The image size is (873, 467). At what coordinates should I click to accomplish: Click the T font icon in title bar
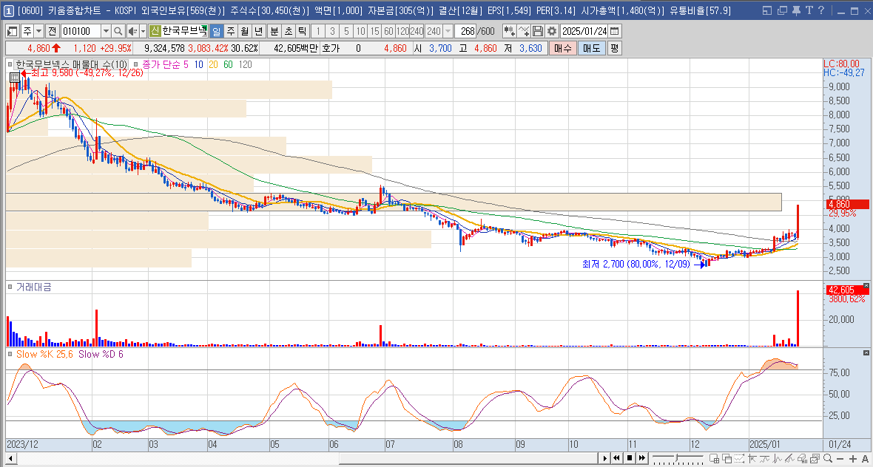809,10
